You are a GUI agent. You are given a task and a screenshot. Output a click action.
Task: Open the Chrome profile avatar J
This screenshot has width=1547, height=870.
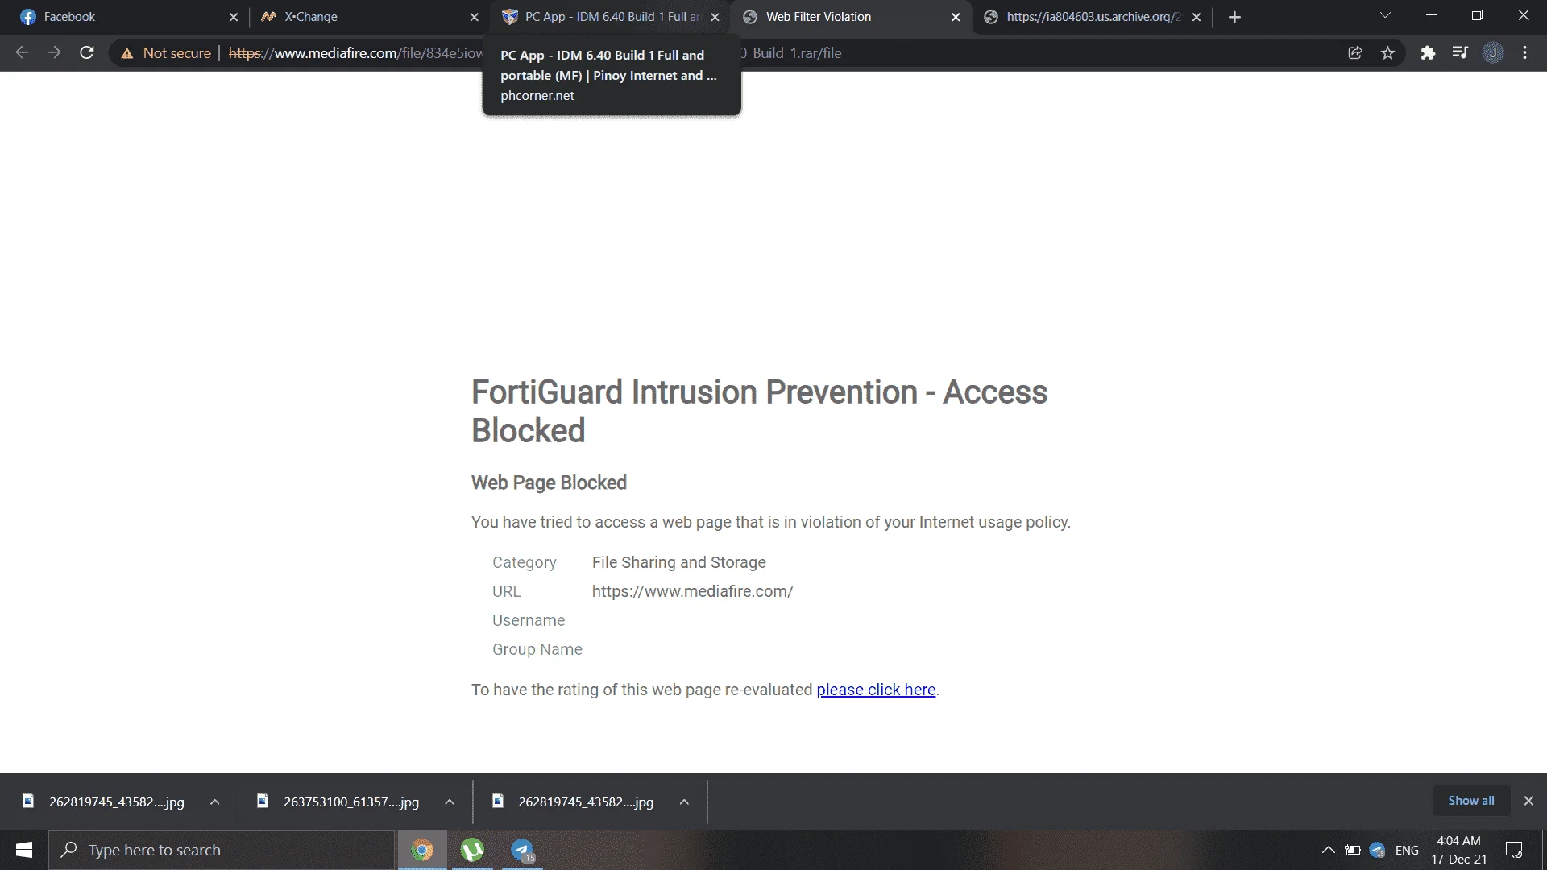pos(1493,52)
